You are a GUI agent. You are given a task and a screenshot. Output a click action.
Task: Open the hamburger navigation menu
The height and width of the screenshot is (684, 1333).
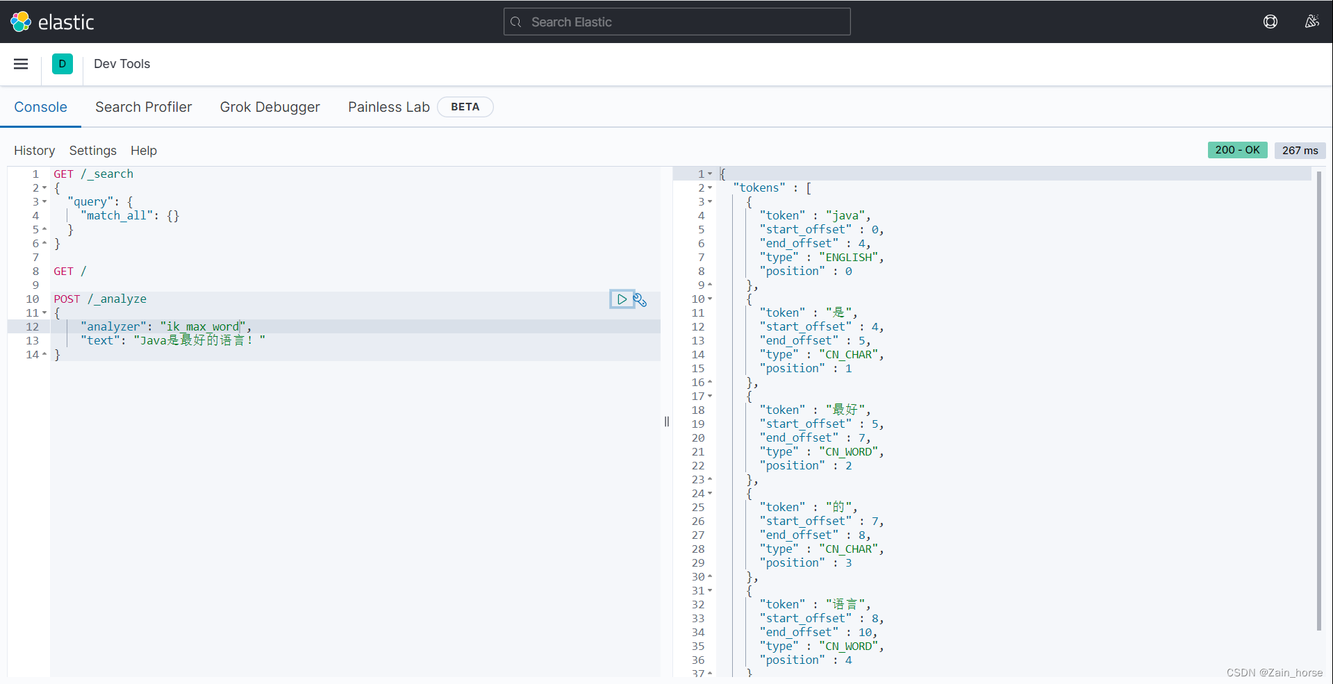click(x=21, y=64)
